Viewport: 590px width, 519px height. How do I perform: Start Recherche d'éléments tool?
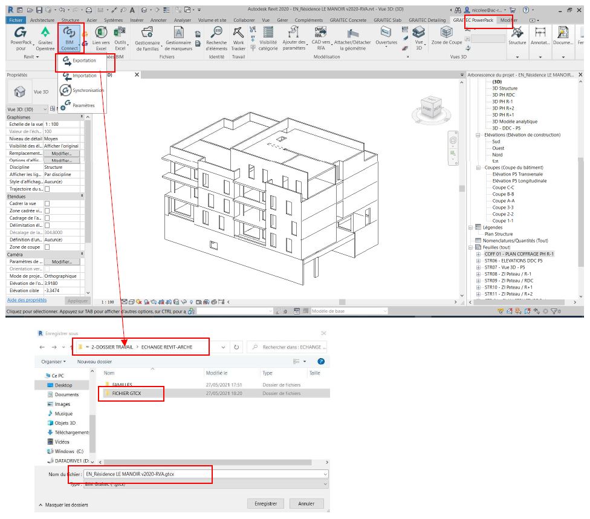click(216, 39)
